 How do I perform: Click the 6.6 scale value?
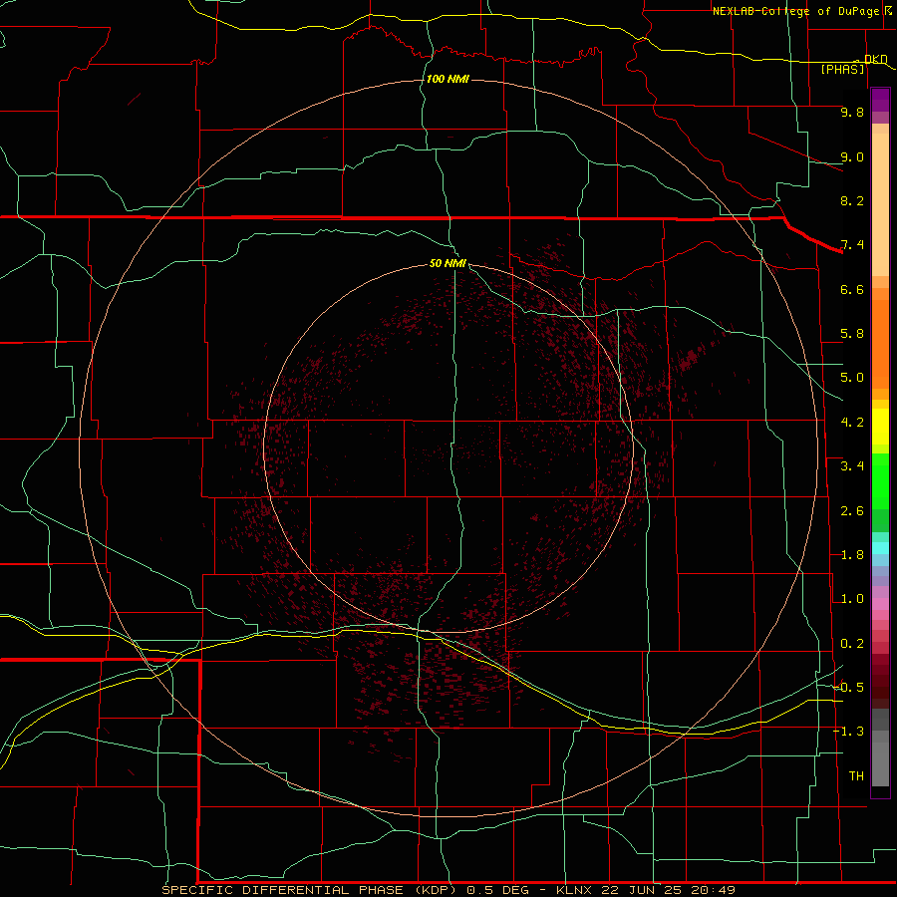coord(852,289)
